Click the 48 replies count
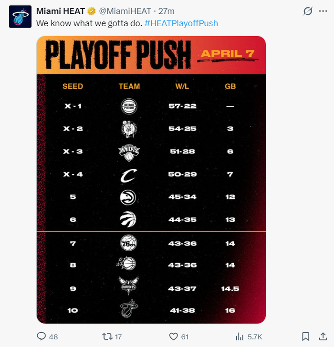The height and width of the screenshot is (347, 334). click(53, 337)
